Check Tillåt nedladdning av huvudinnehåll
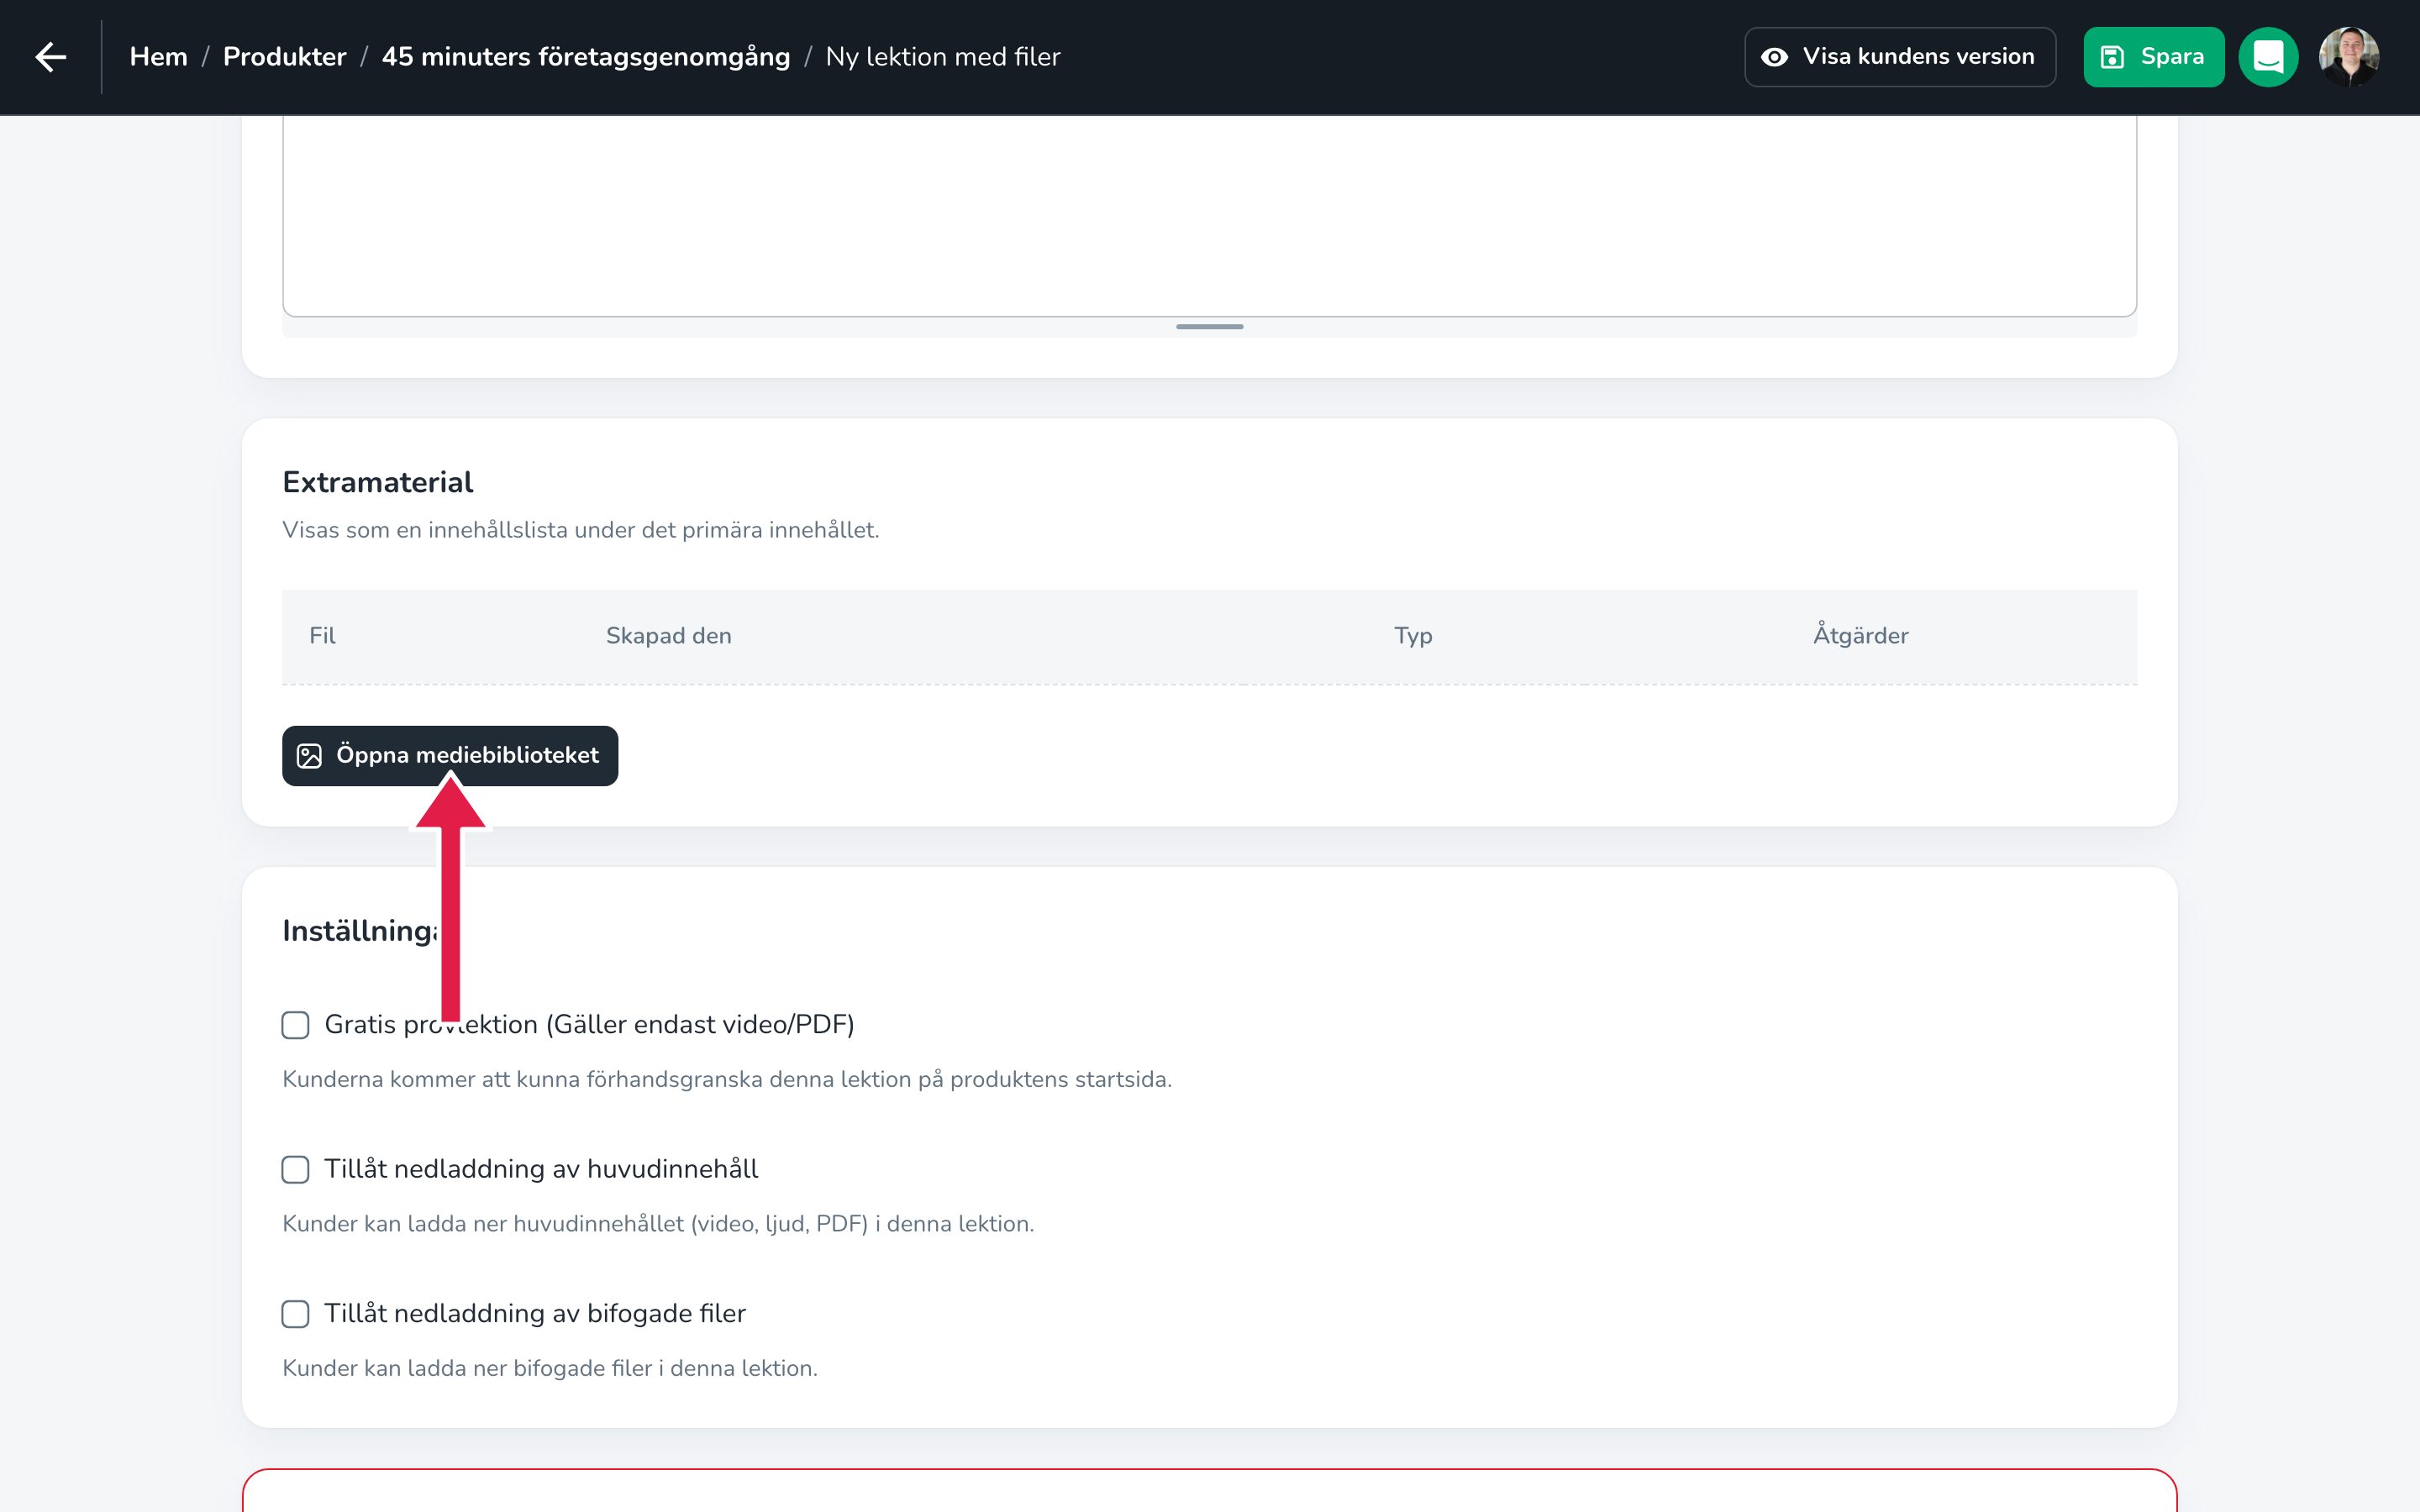This screenshot has height=1512, width=2420. (x=295, y=1169)
